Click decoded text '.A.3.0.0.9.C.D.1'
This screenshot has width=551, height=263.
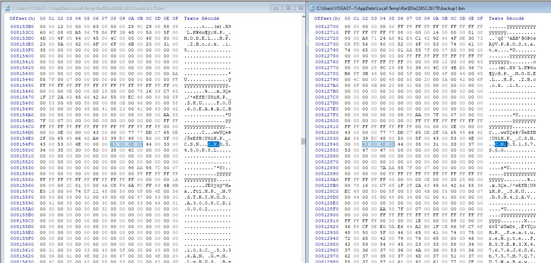(x=208, y=203)
